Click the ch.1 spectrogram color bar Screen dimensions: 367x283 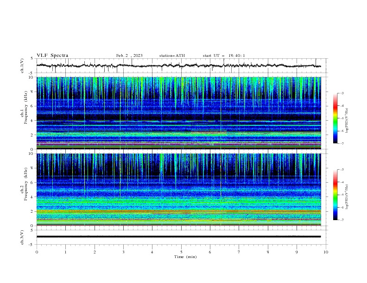pos(335,118)
